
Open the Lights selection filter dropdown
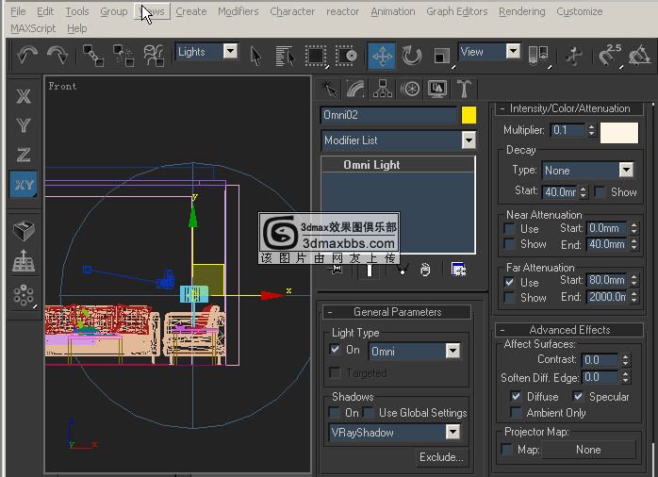point(230,51)
